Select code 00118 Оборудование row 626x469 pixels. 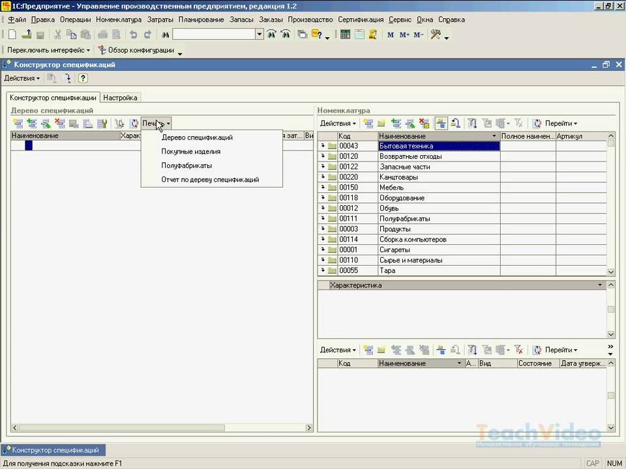[x=462, y=198]
